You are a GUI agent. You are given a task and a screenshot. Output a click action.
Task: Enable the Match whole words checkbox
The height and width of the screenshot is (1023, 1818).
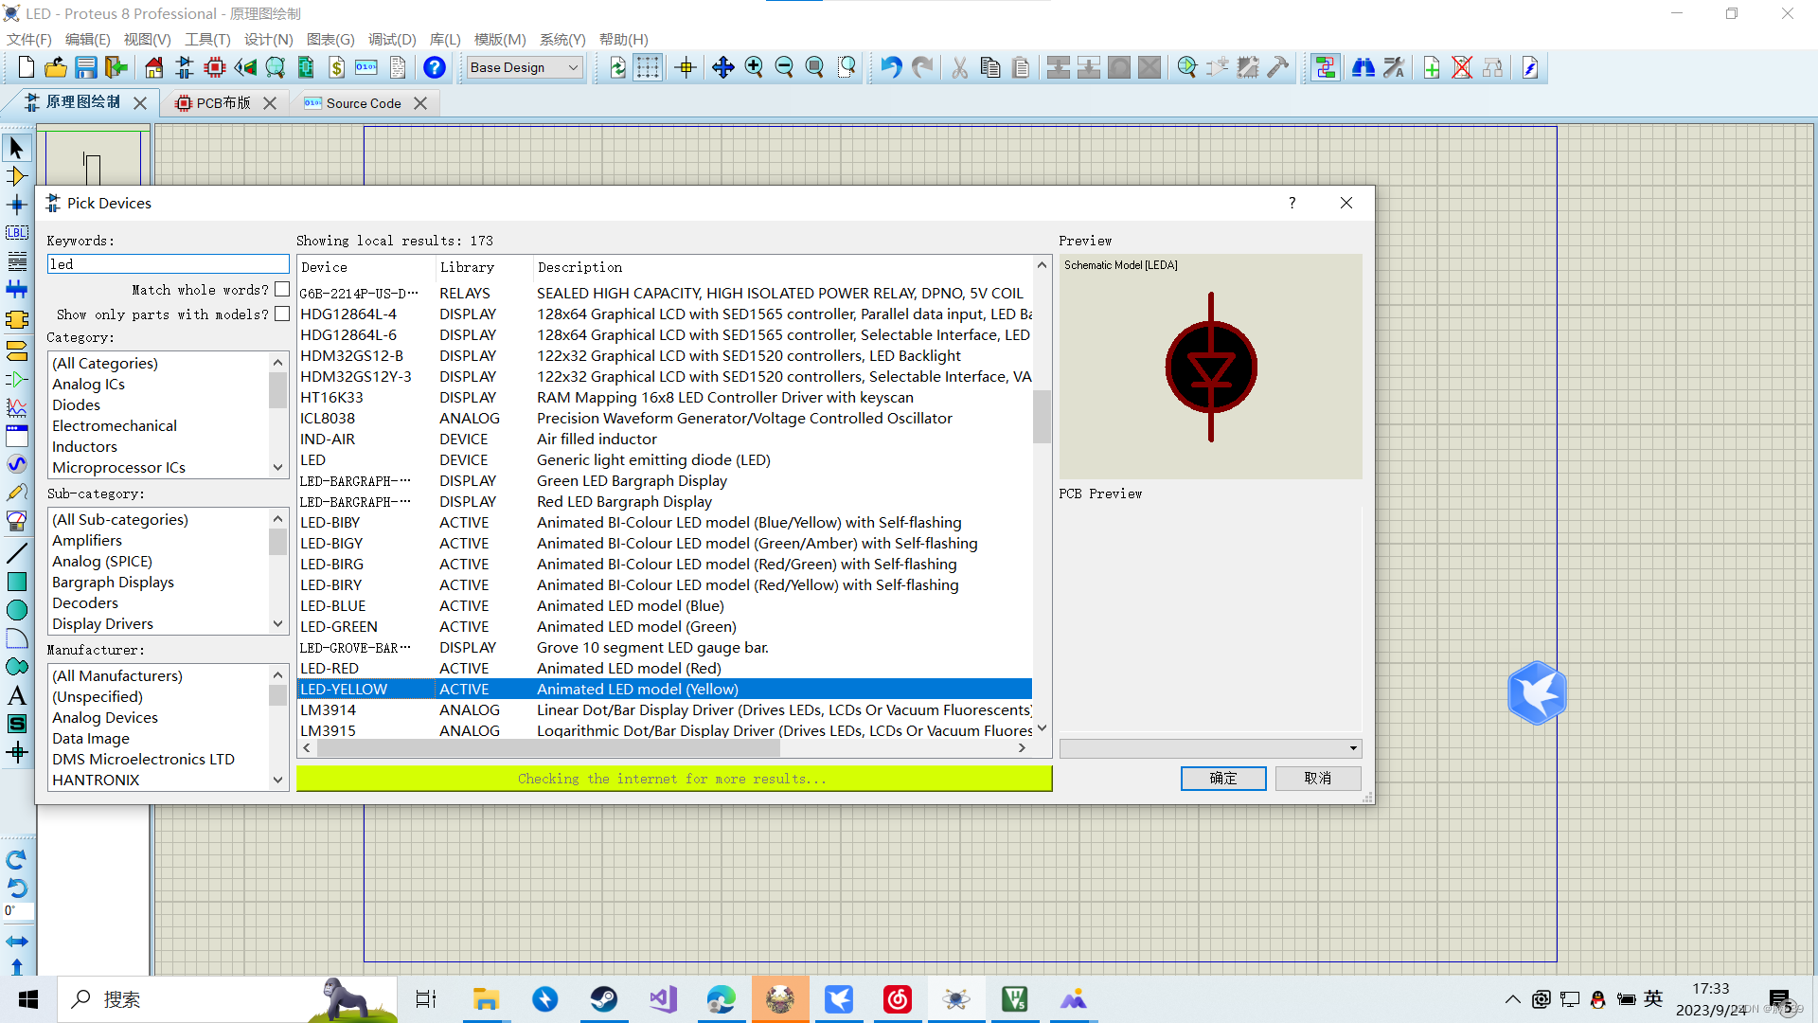pos(281,290)
